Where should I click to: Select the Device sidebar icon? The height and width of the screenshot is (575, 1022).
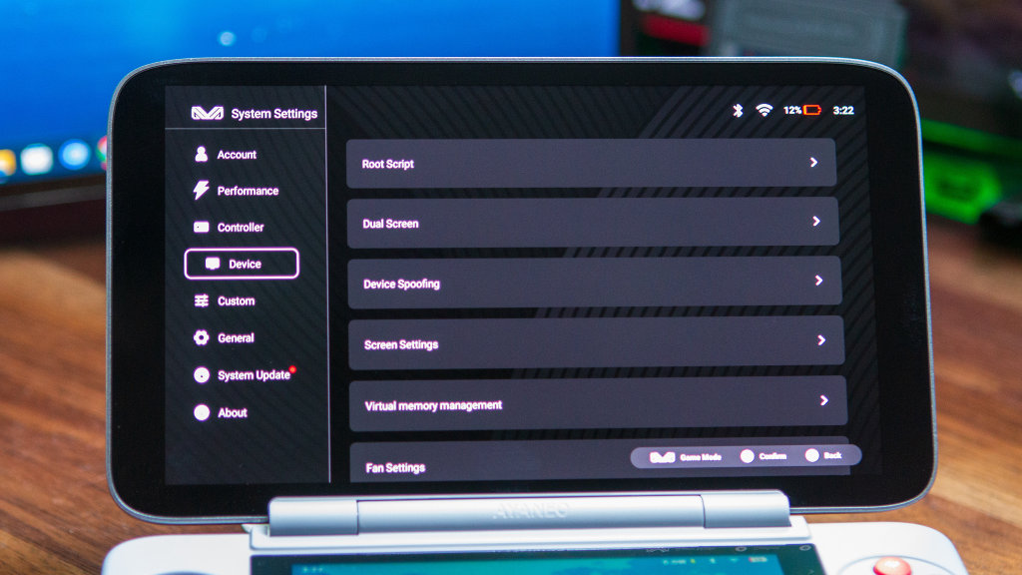[211, 263]
